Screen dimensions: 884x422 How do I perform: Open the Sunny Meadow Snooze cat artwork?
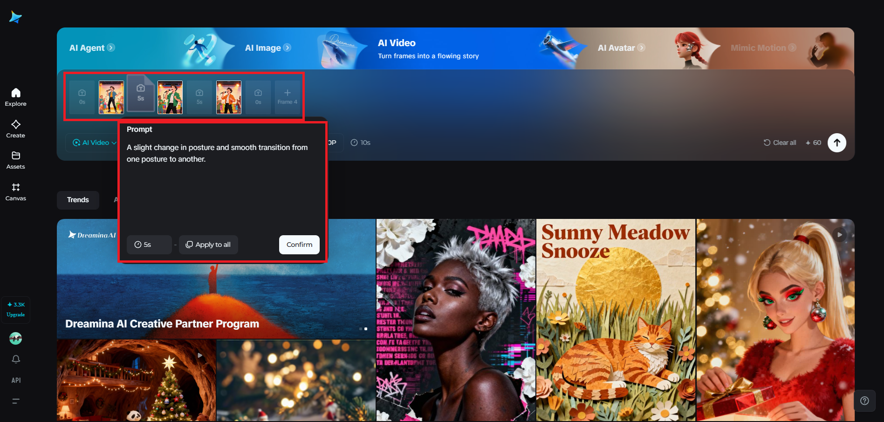click(616, 320)
